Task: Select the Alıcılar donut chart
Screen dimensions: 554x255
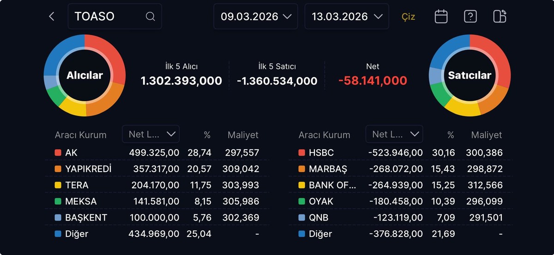Action: coord(84,75)
